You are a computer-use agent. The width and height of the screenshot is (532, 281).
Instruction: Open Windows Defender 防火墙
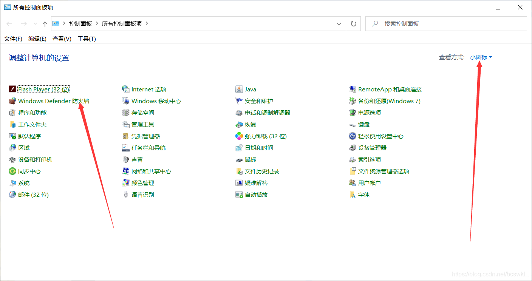pyautogui.click(x=53, y=101)
